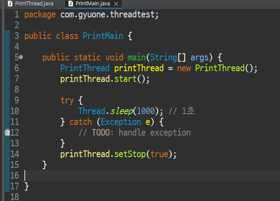Click 'handle exception' comment text
The width and height of the screenshot is (280, 201).
155,133
